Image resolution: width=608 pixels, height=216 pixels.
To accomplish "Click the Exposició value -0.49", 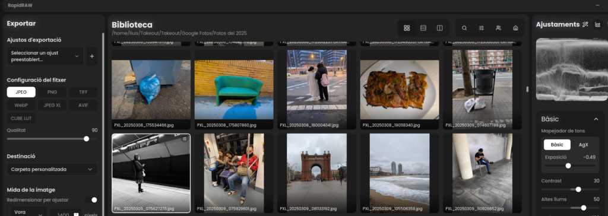I will tap(589, 157).
